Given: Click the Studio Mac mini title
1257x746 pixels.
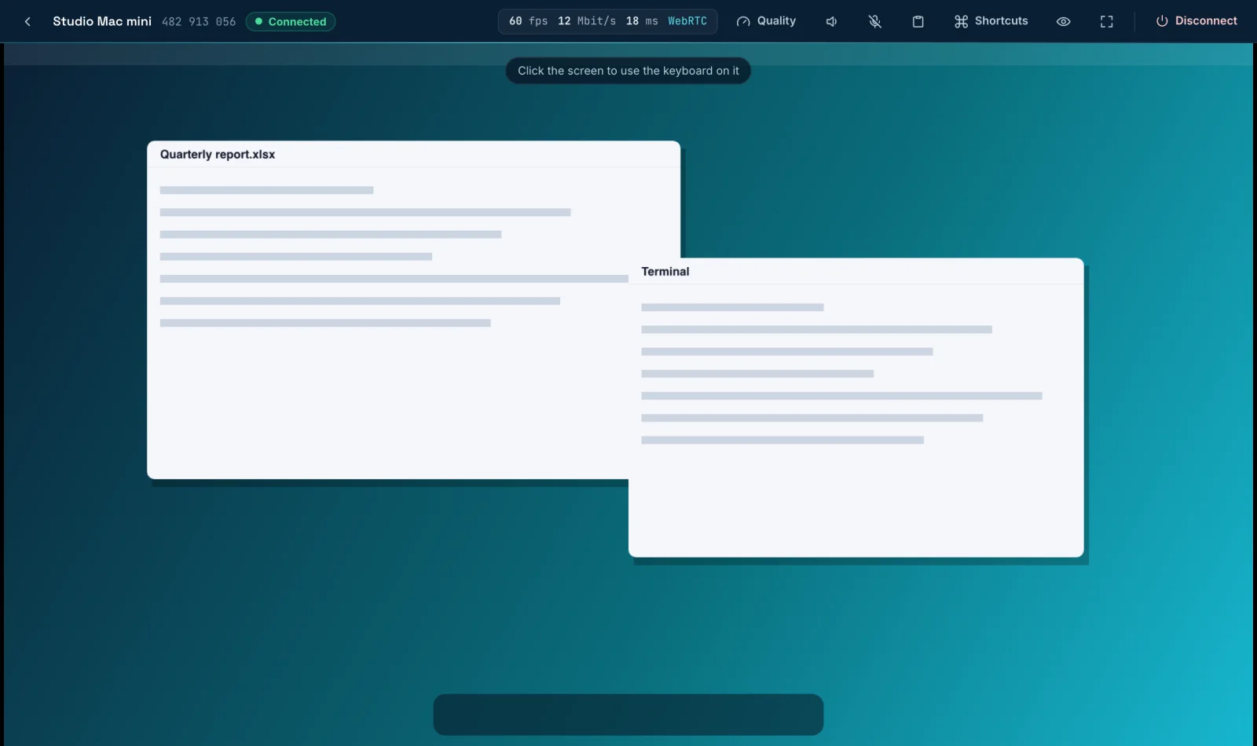Looking at the screenshot, I should [102, 21].
